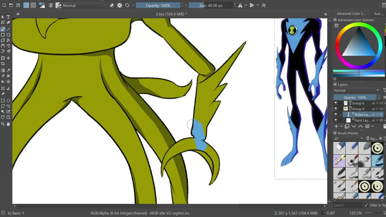Select the Crop tool
Viewport: 386px width, 217px height.
pos(3,64)
